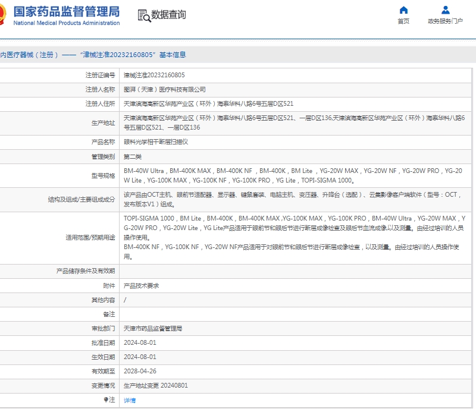Click approval department 天津市药品监督管理局
Screen dimensions: 476x412
[153, 329]
